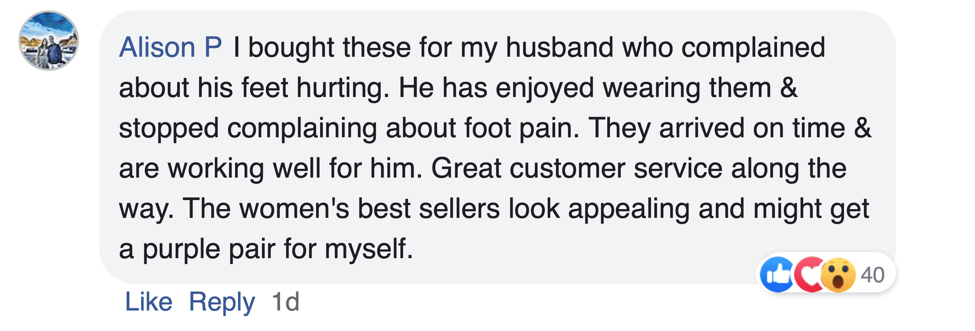View the 40 reactions count
Image resolution: width=975 pixels, height=331 pixels.
(872, 275)
